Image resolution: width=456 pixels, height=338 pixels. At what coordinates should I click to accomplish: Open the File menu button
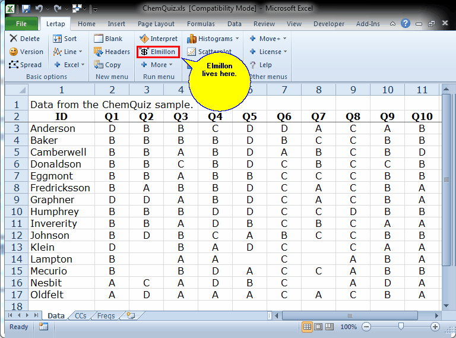pos(21,24)
